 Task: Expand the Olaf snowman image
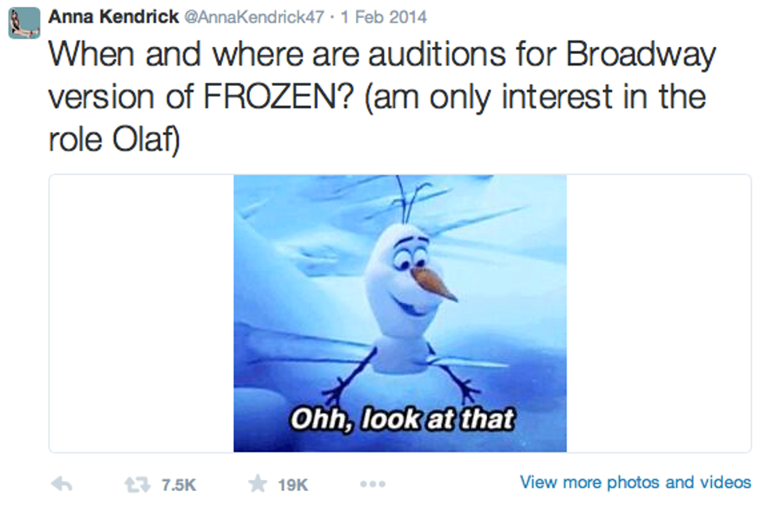pyautogui.click(x=400, y=312)
